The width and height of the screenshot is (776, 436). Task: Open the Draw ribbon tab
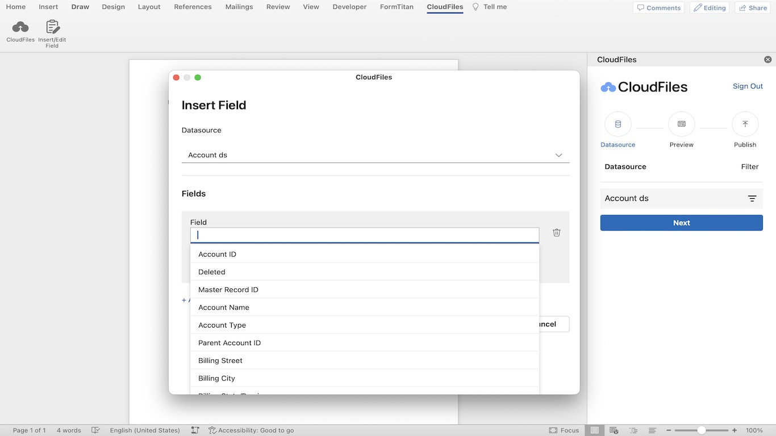click(80, 7)
